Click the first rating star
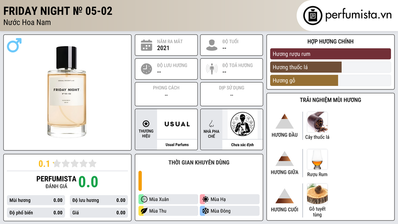Screen dimensions: 398x224 pyautogui.click(x=57, y=163)
